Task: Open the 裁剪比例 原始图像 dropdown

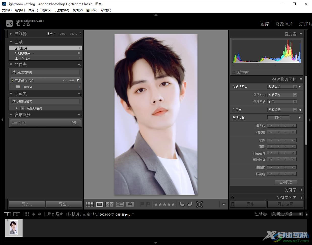Action: 282,95
